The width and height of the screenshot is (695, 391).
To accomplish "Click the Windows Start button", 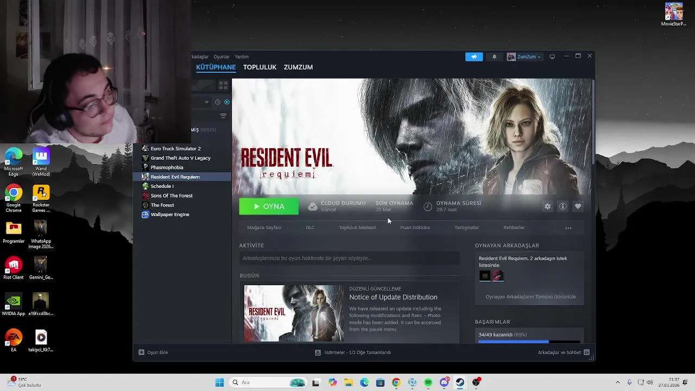I will click(219, 382).
